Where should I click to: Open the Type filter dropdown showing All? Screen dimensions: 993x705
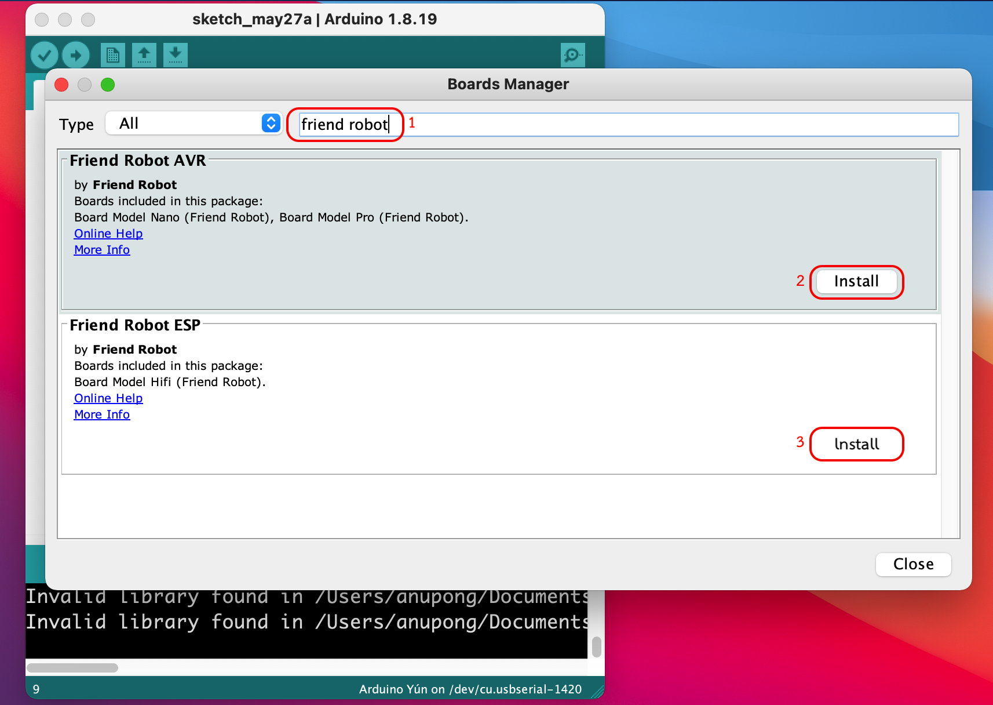coord(194,123)
